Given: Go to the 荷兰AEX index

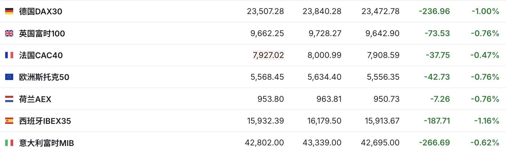Looking at the screenshot, I should [x=35, y=99].
